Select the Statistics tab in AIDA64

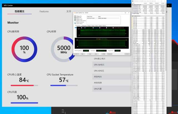pyautogui.click(x=104, y=26)
